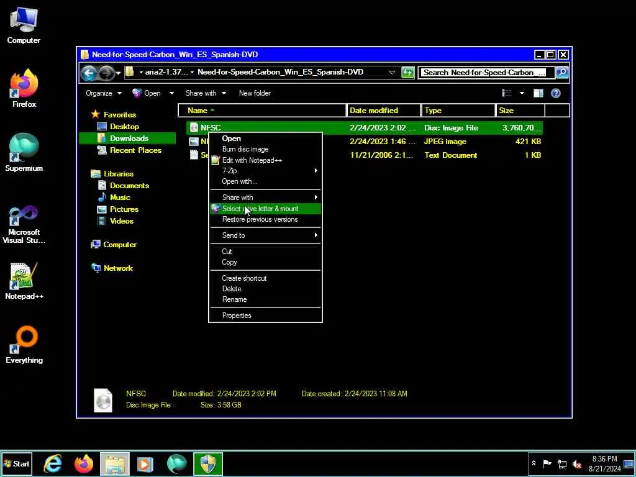Viewport: 636px width, 477px height.
Task: Open Supermium from the taskbar
Action: (176, 464)
